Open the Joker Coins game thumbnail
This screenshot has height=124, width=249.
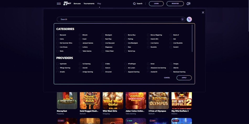coord(136,101)
